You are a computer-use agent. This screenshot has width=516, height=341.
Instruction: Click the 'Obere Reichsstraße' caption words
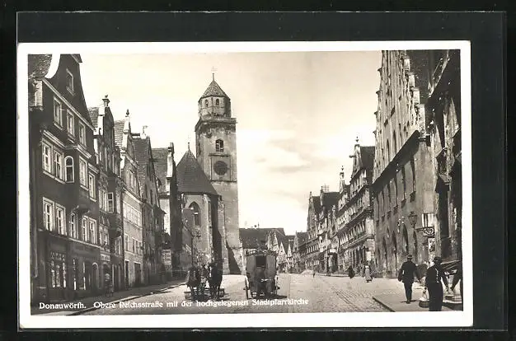point(129,305)
